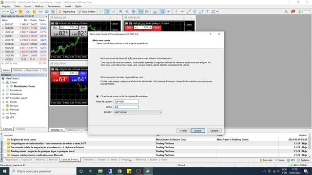Click the Windows taskbar search box
This screenshot has width=312, height=175.
(43, 171)
